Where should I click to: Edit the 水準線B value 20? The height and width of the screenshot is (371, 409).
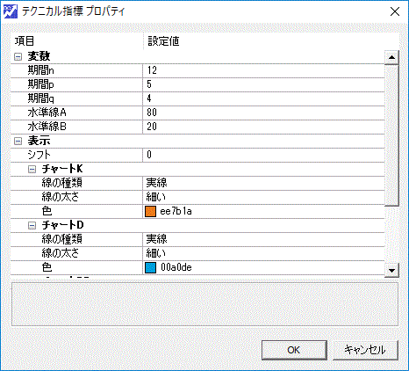(x=263, y=127)
